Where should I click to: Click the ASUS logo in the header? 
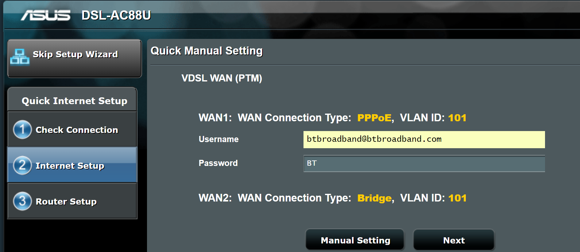[x=45, y=15]
